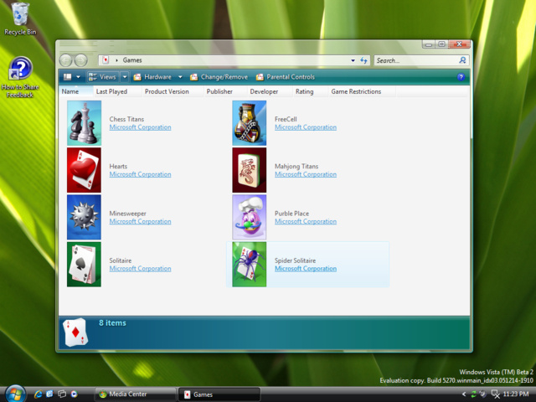This screenshot has height=402, width=536.
Task: Click the Games address bar text
Action: pos(132,60)
